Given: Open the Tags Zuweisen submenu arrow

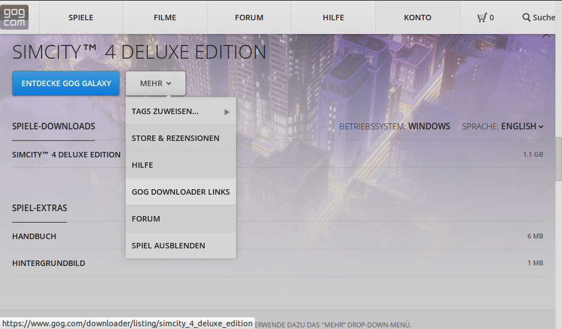Looking at the screenshot, I should 227,112.
